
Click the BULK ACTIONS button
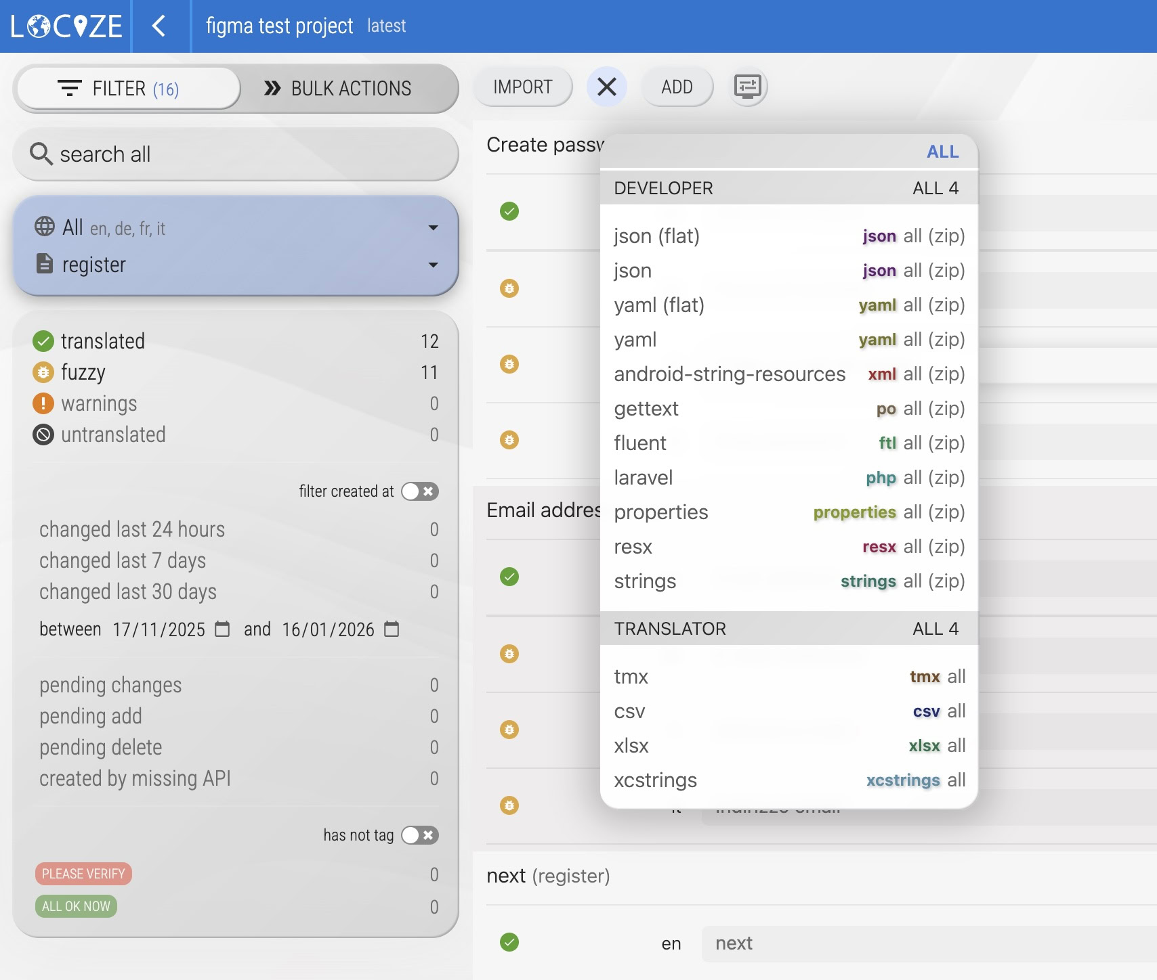338,89
